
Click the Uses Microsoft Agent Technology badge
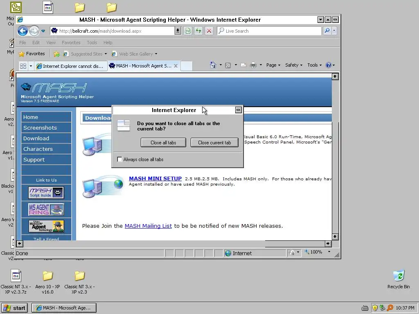coord(46,226)
